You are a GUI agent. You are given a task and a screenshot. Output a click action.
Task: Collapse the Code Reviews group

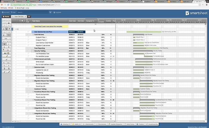click(x=33, y=35)
